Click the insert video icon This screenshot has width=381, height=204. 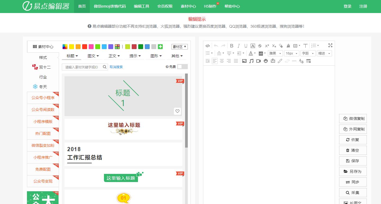click(x=259, y=61)
